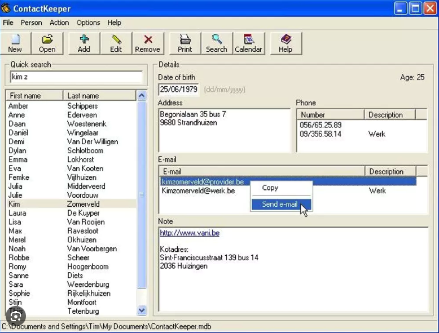Select contact Amber Schippers
Screen dimensions: 439x333
(x=72, y=106)
